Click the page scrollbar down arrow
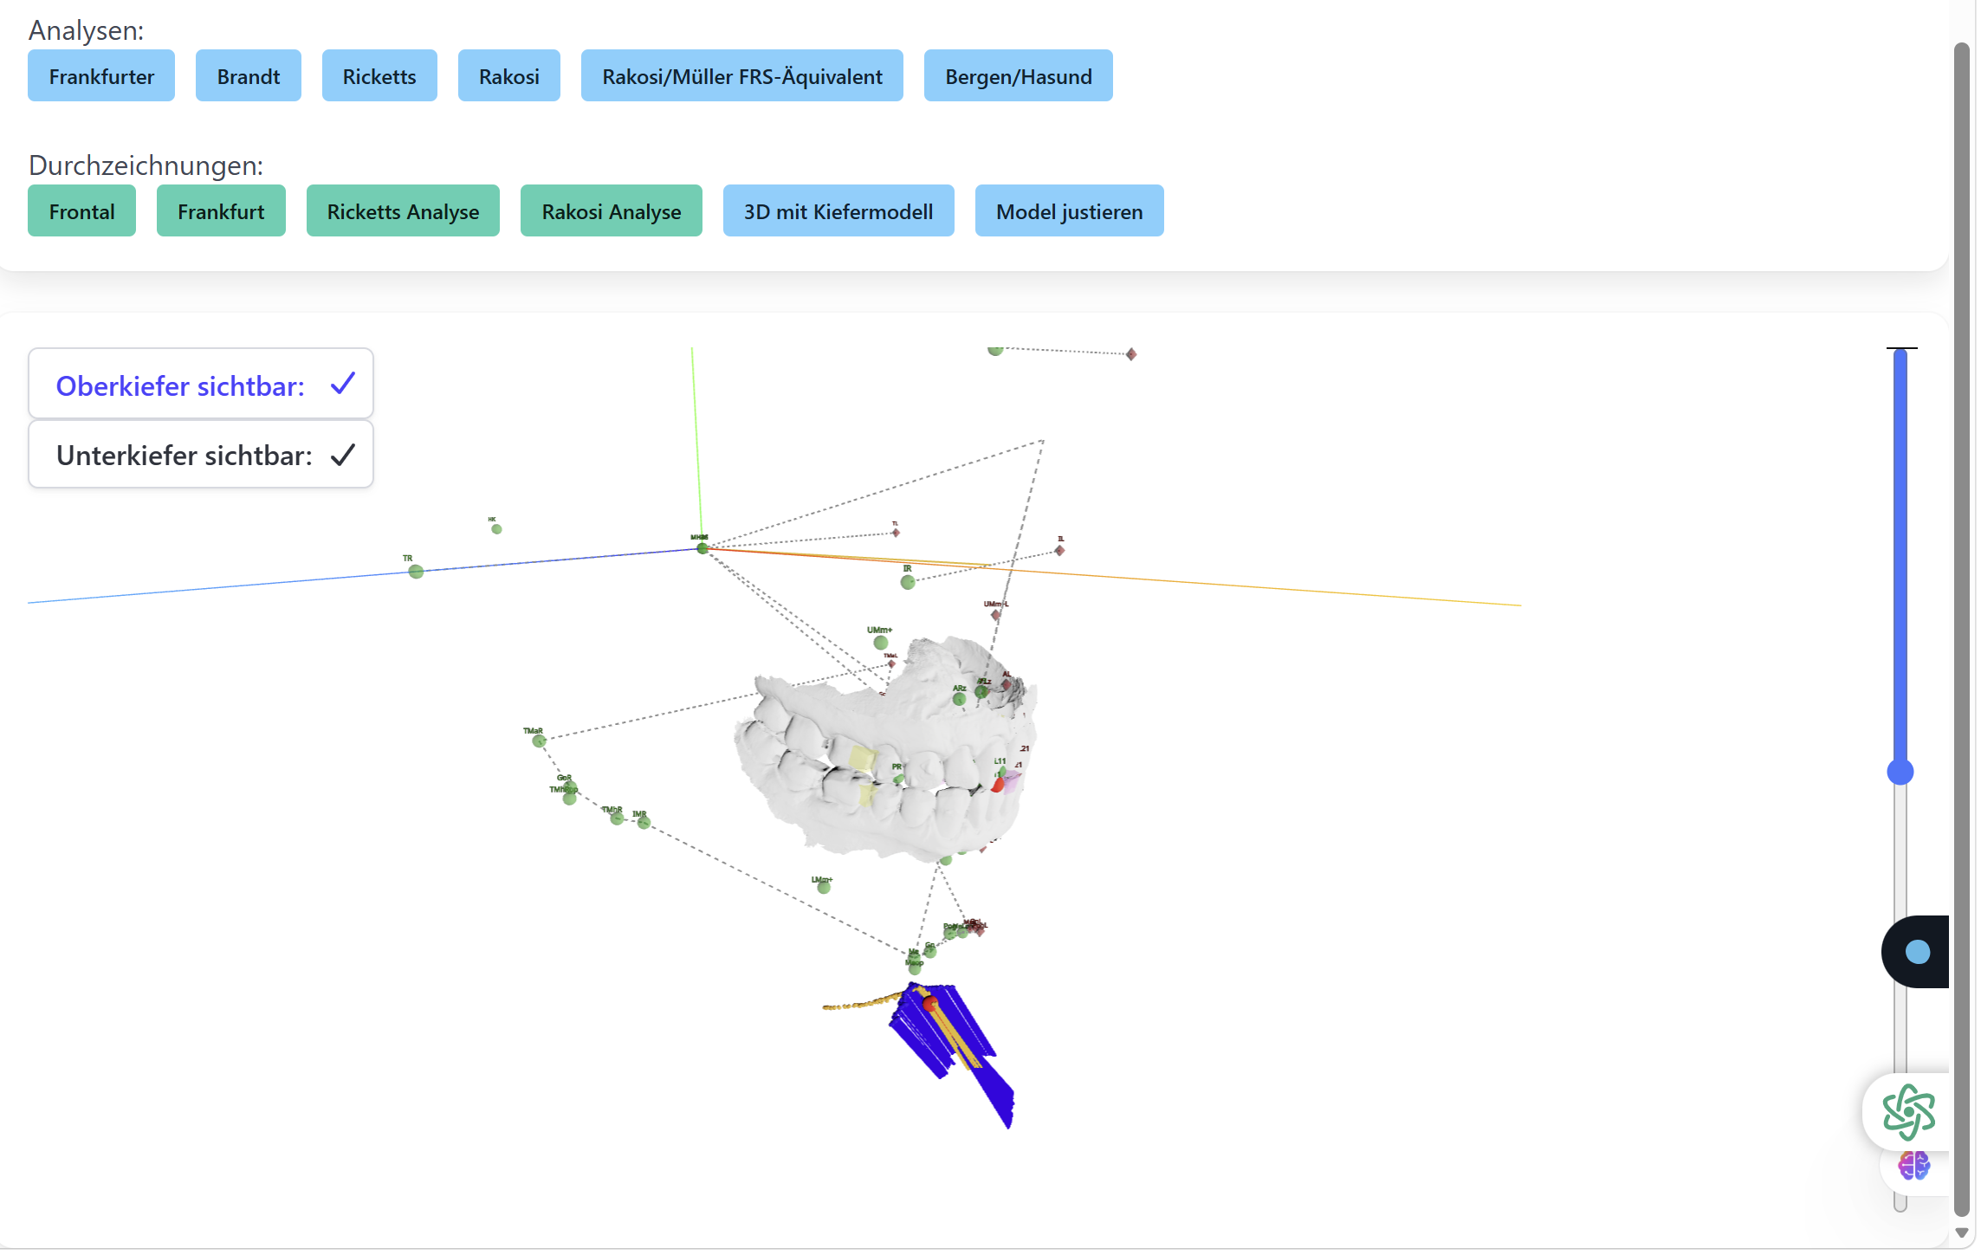Image resolution: width=1981 pixels, height=1255 pixels. [1962, 1232]
